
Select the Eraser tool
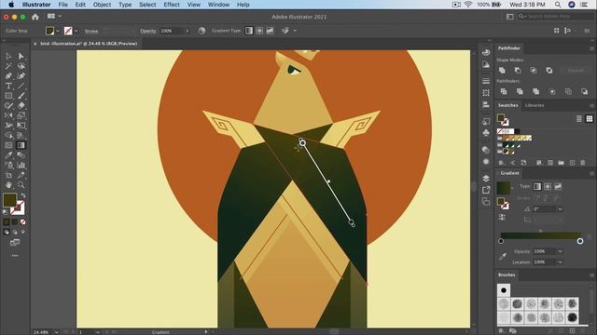tap(21, 105)
